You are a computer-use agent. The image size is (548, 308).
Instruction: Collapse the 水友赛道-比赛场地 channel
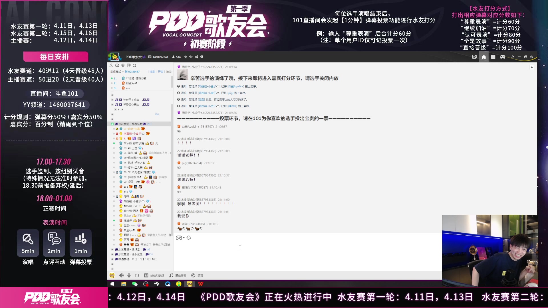pyautogui.click(x=112, y=124)
